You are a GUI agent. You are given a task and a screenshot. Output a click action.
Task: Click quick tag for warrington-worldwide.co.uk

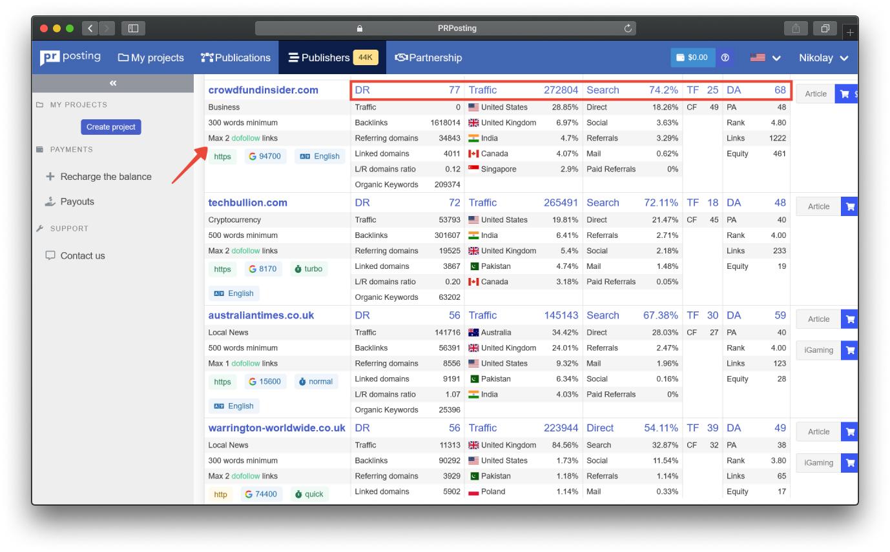[x=309, y=494]
